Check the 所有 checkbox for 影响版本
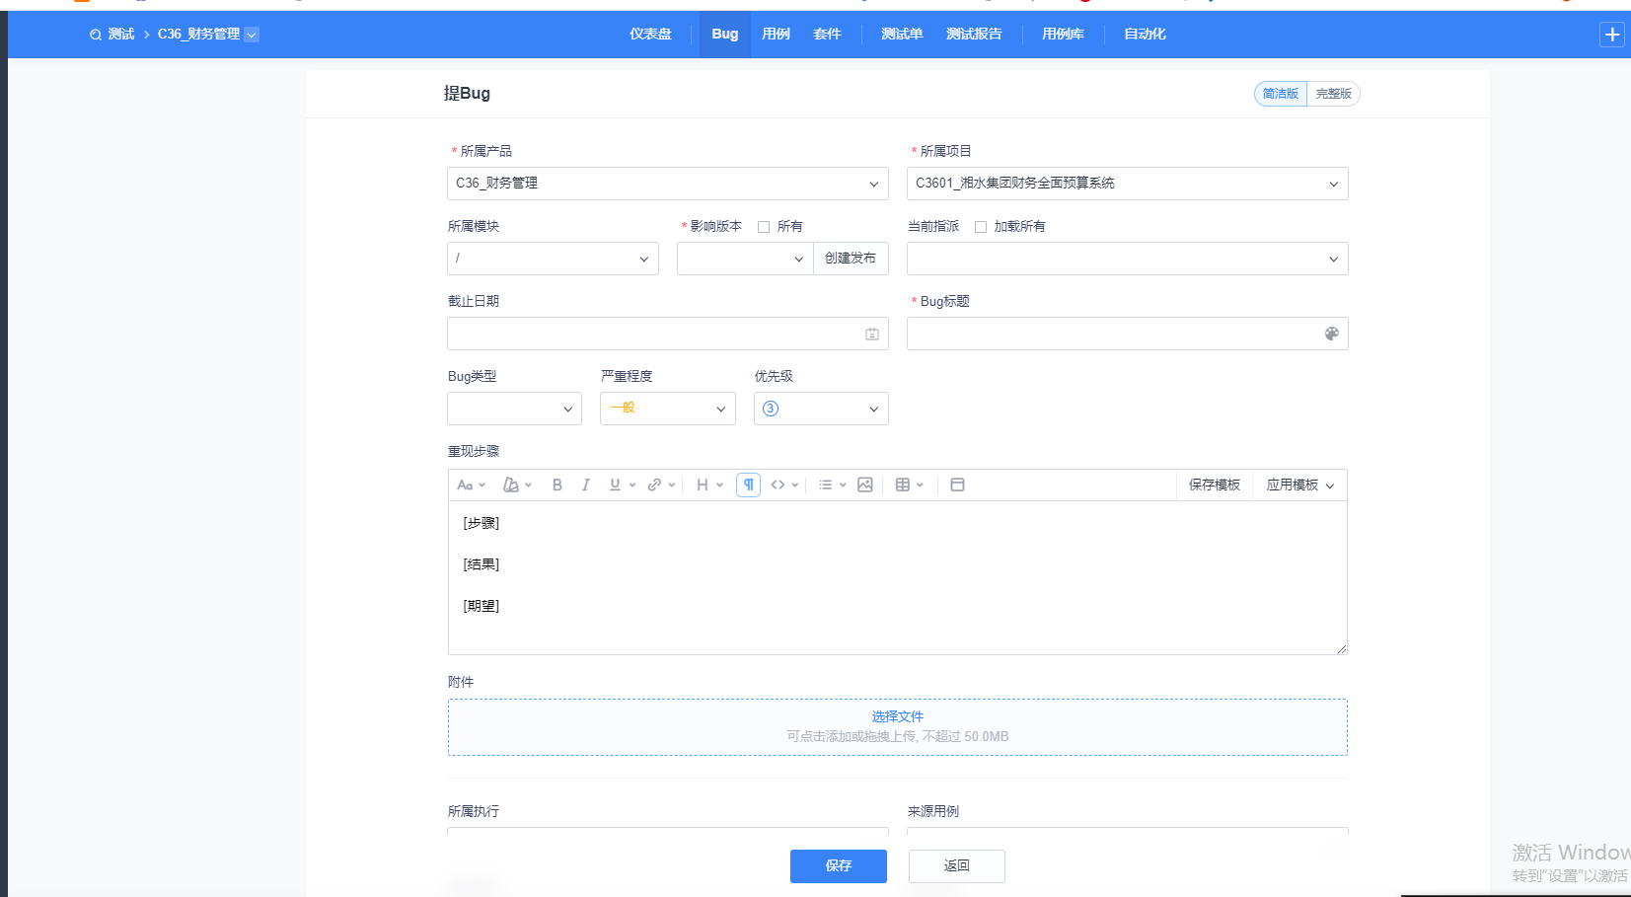Viewport: 1631px width, 897px height. 764,227
